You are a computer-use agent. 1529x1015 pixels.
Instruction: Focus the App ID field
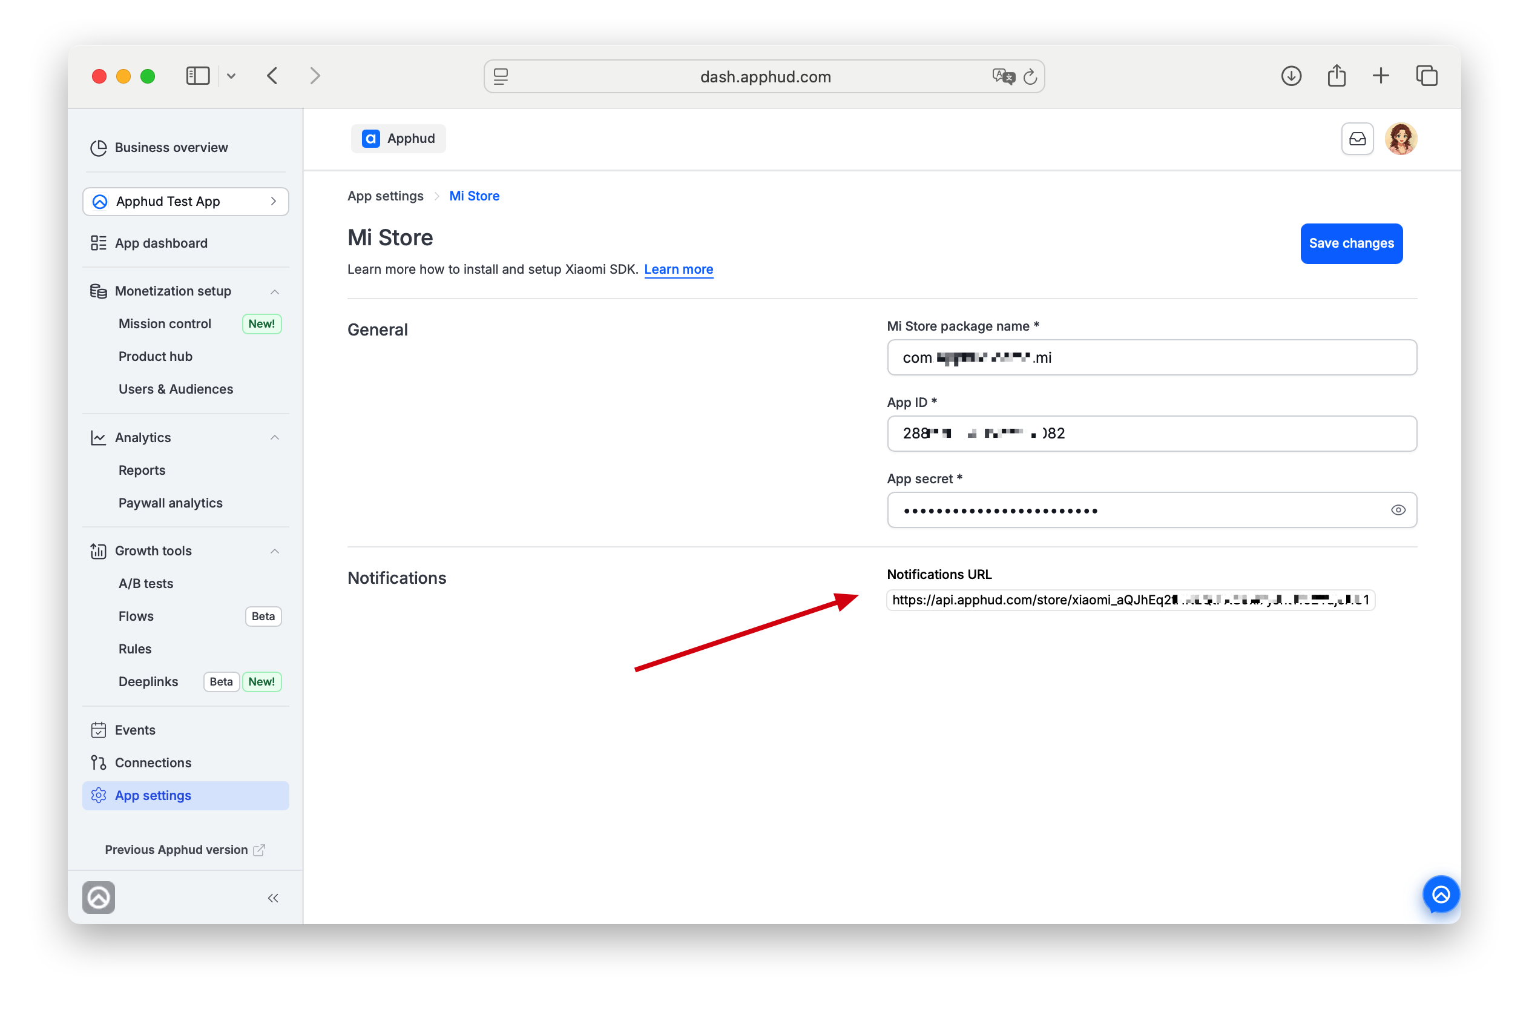(x=1152, y=434)
